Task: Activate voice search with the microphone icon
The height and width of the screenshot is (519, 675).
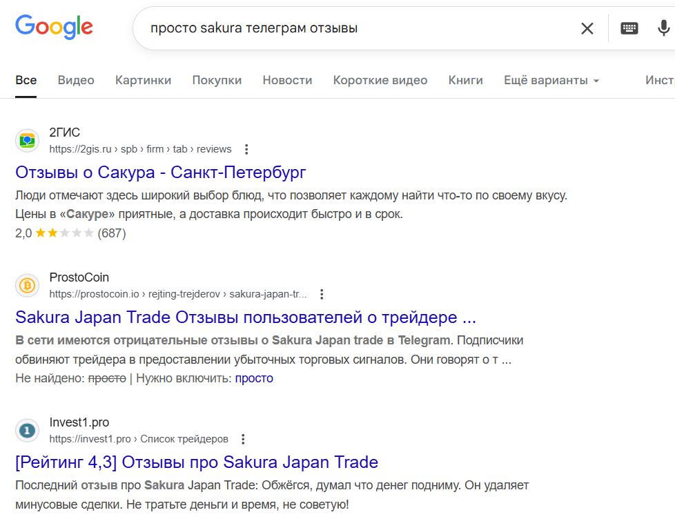Action: tap(663, 28)
